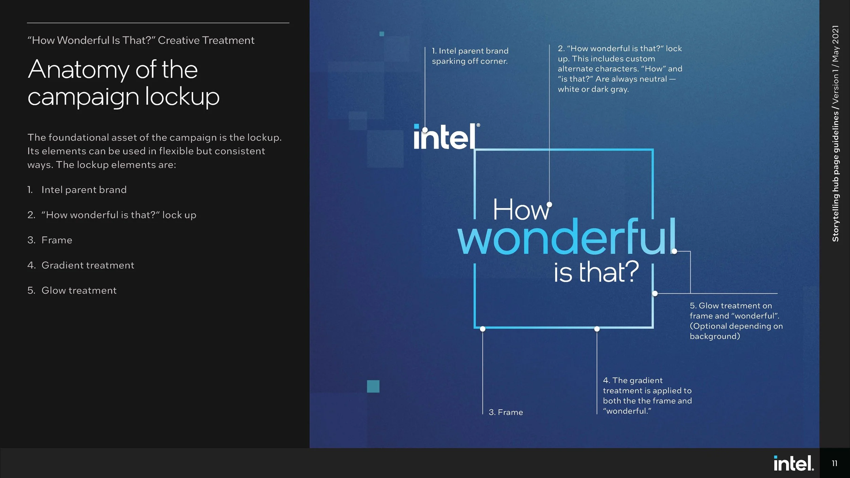The width and height of the screenshot is (850, 478).
Task: Select list item 'Glow treatment'
Action: (x=79, y=290)
